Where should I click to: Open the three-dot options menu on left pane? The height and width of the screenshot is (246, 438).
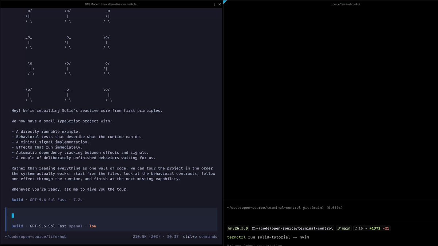214,4
